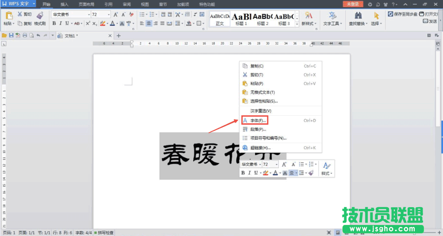
Task: Click ribbon Copy (复制) button
Action: [24, 24]
